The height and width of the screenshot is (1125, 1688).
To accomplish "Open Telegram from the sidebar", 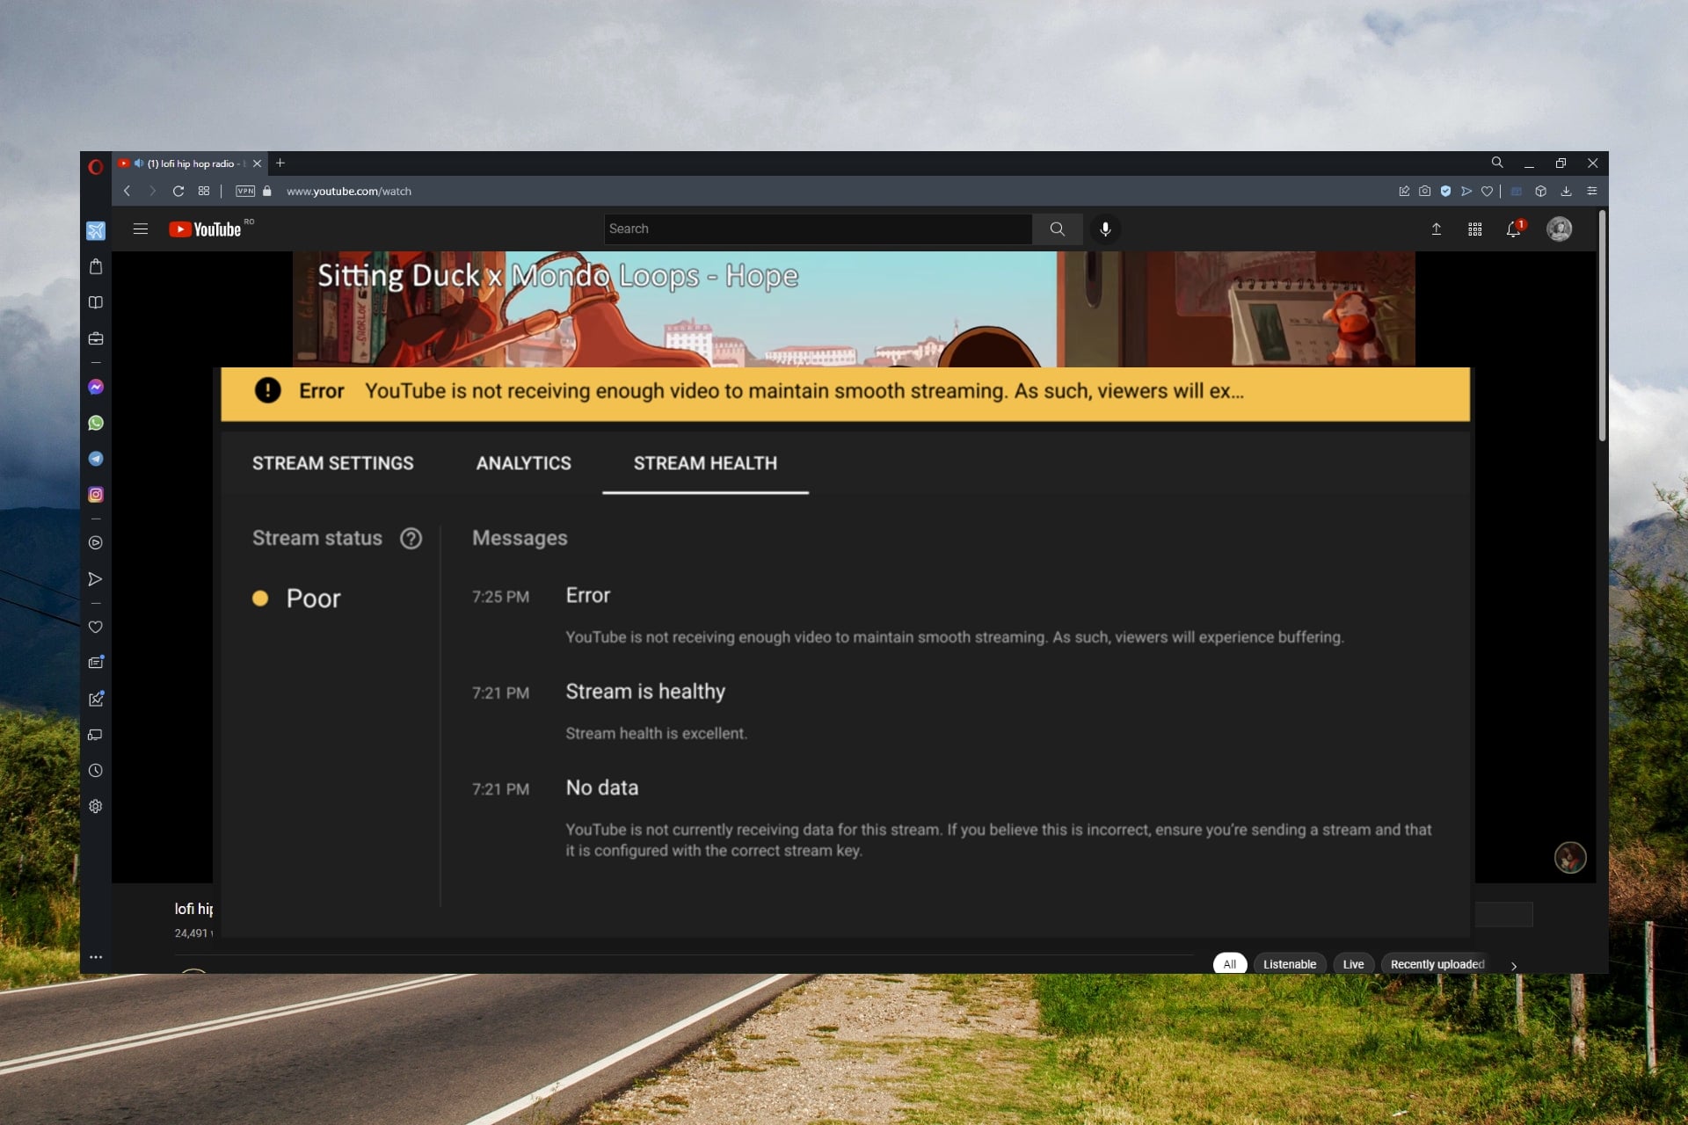I will click(x=95, y=458).
